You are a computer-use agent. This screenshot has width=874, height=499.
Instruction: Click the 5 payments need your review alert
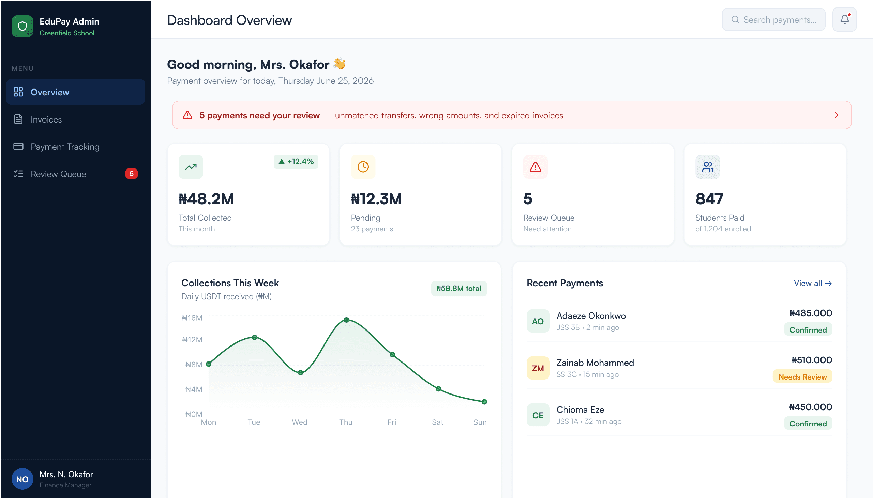click(512, 115)
